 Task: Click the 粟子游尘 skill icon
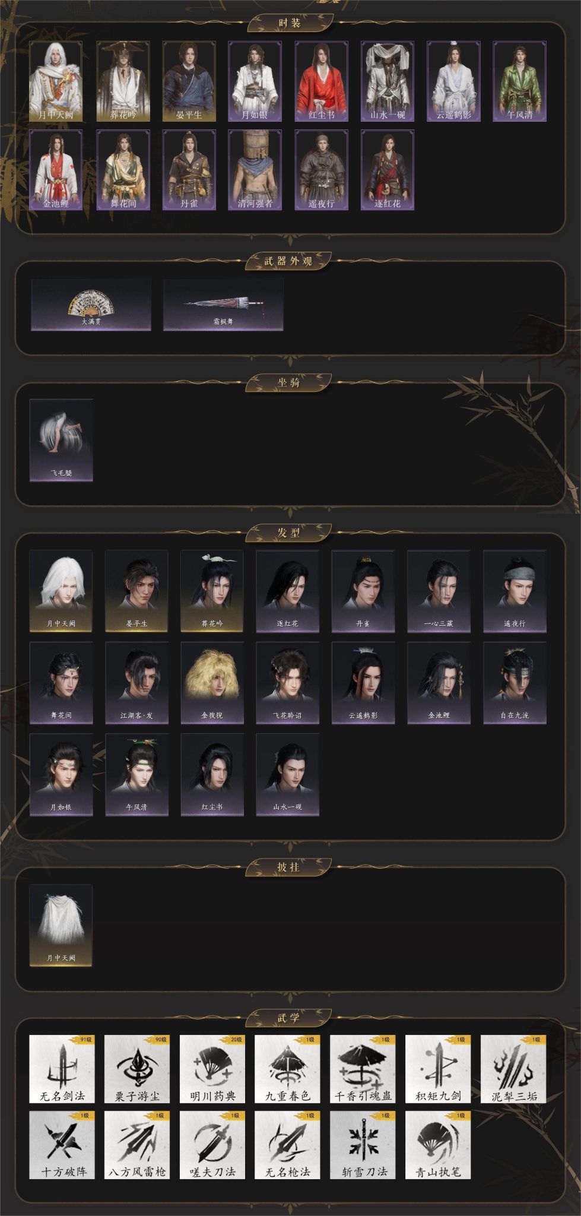pos(137,1069)
